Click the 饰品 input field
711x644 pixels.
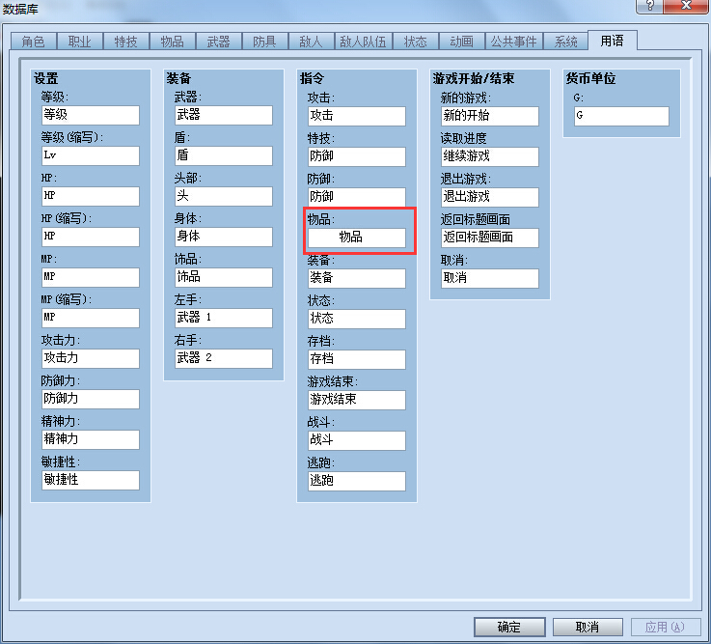tap(224, 277)
